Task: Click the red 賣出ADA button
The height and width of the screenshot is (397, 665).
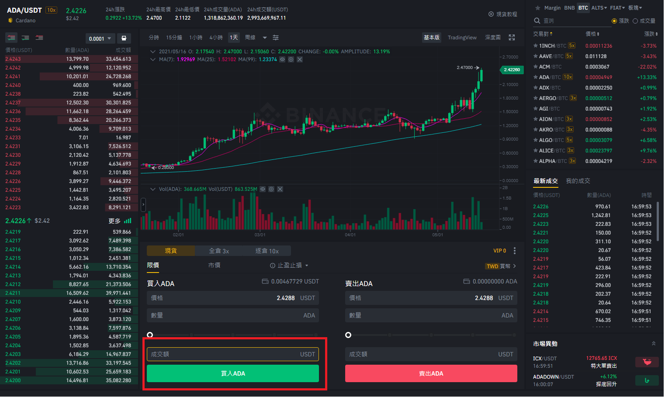Action: (431, 373)
